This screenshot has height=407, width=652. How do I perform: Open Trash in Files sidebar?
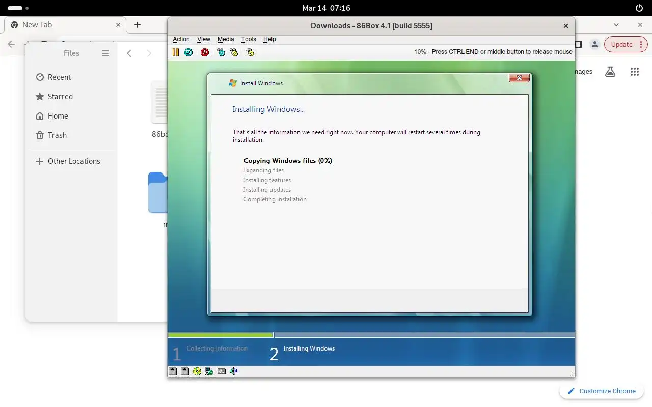pyautogui.click(x=71, y=135)
